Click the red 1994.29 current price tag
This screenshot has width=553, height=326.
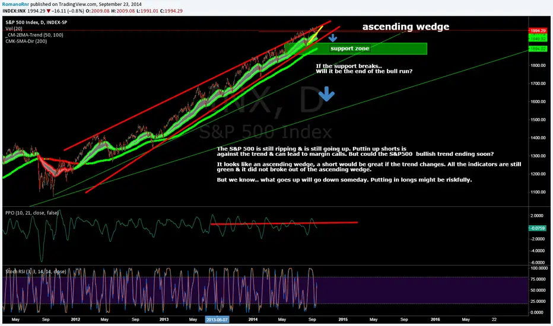(x=538, y=31)
